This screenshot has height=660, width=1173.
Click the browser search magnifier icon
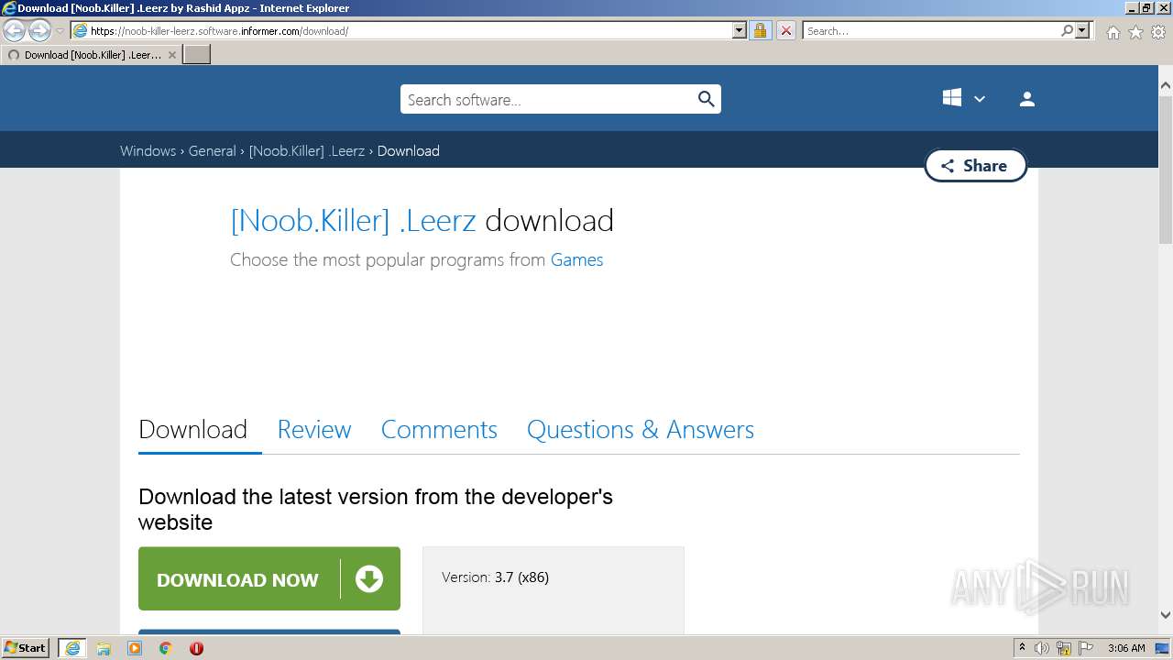(x=1067, y=30)
